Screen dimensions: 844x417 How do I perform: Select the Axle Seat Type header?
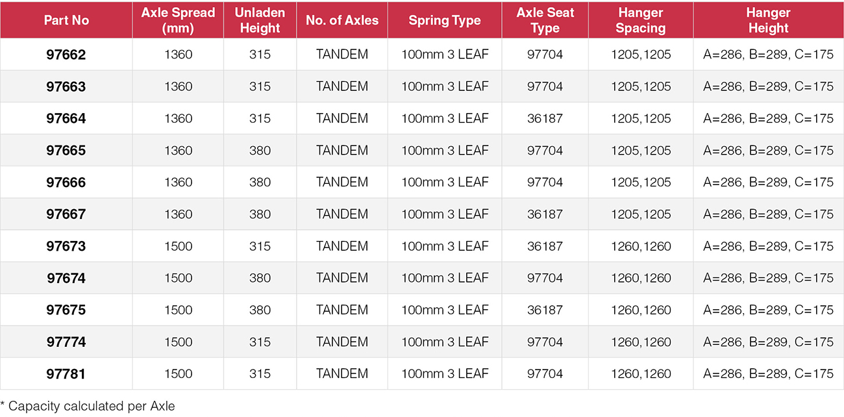click(x=545, y=20)
